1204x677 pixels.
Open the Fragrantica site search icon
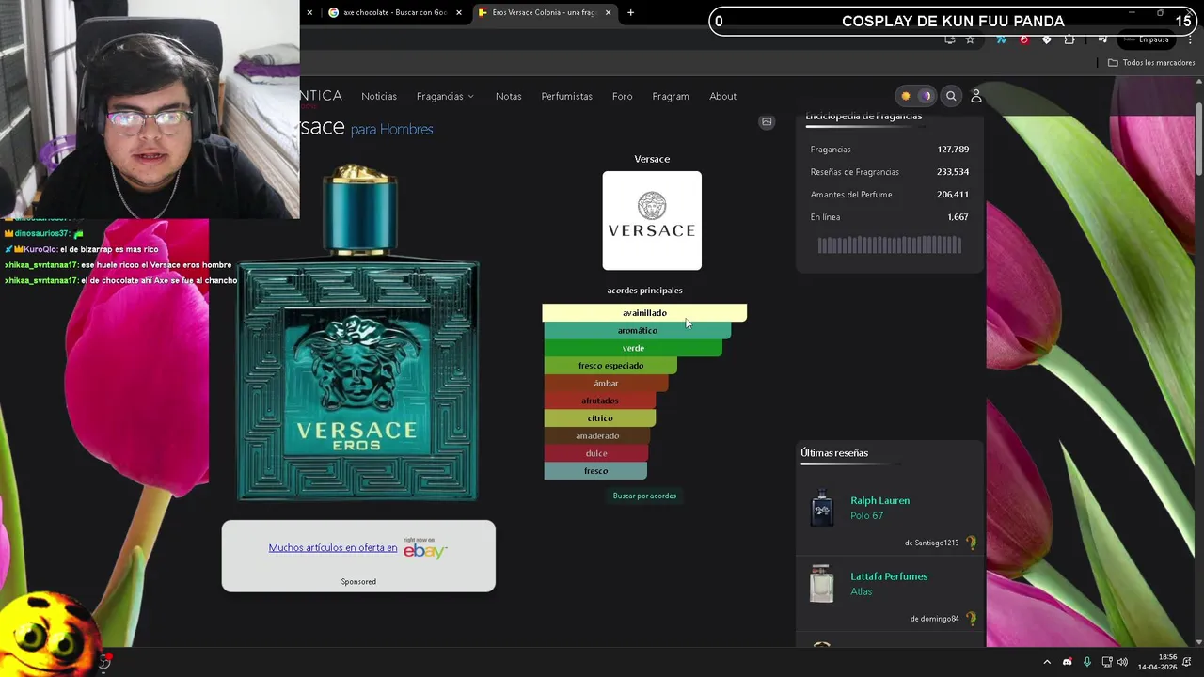[x=951, y=96]
